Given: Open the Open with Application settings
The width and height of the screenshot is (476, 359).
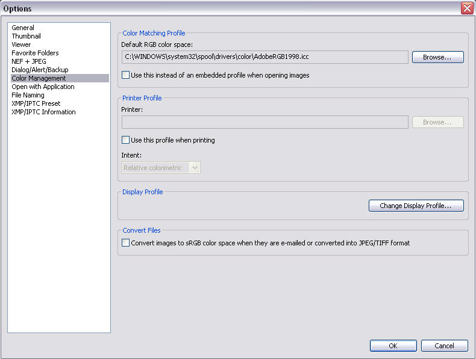Looking at the screenshot, I should coord(43,87).
